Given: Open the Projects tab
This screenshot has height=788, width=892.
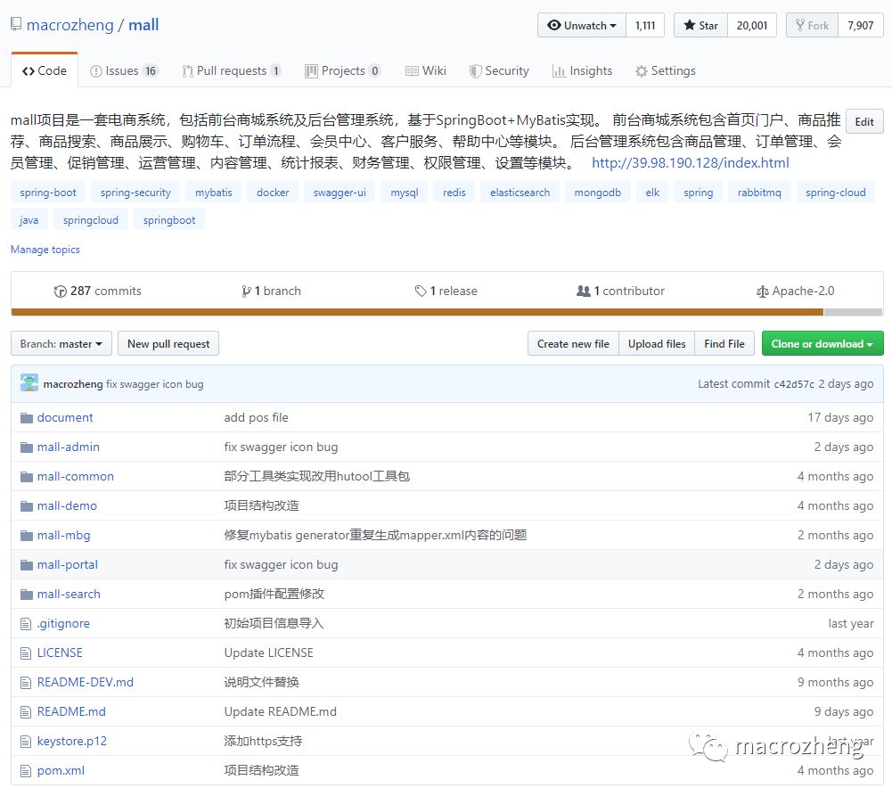Looking at the screenshot, I should (342, 70).
